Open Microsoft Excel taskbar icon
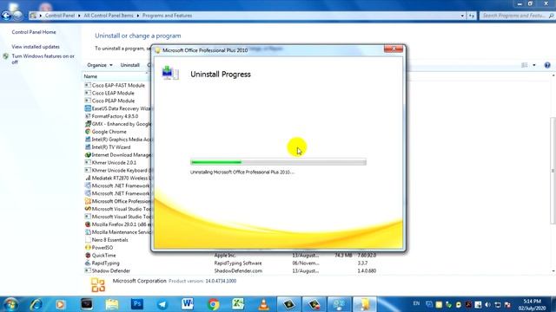Viewport: 556px width, 312px height. click(x=238, y=304)
